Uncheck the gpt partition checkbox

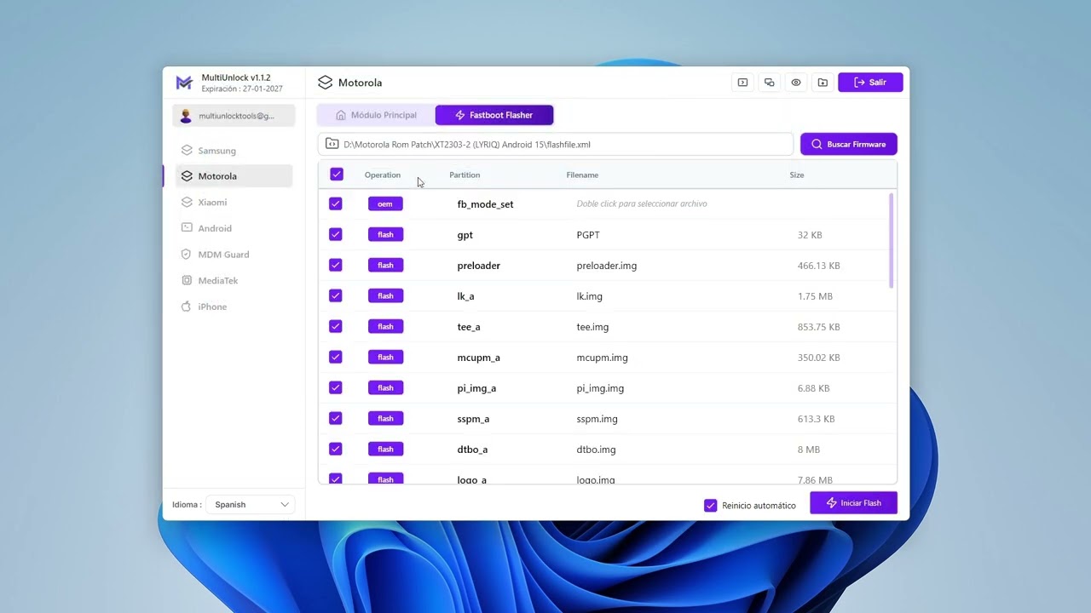tap(336, 234)
